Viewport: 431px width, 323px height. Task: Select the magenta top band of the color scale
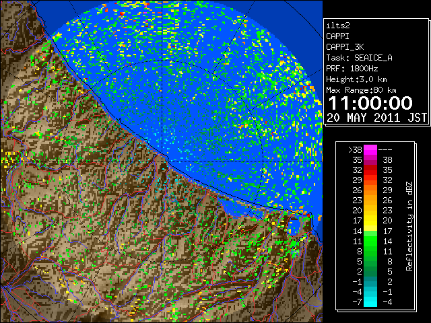pos(370,149)
